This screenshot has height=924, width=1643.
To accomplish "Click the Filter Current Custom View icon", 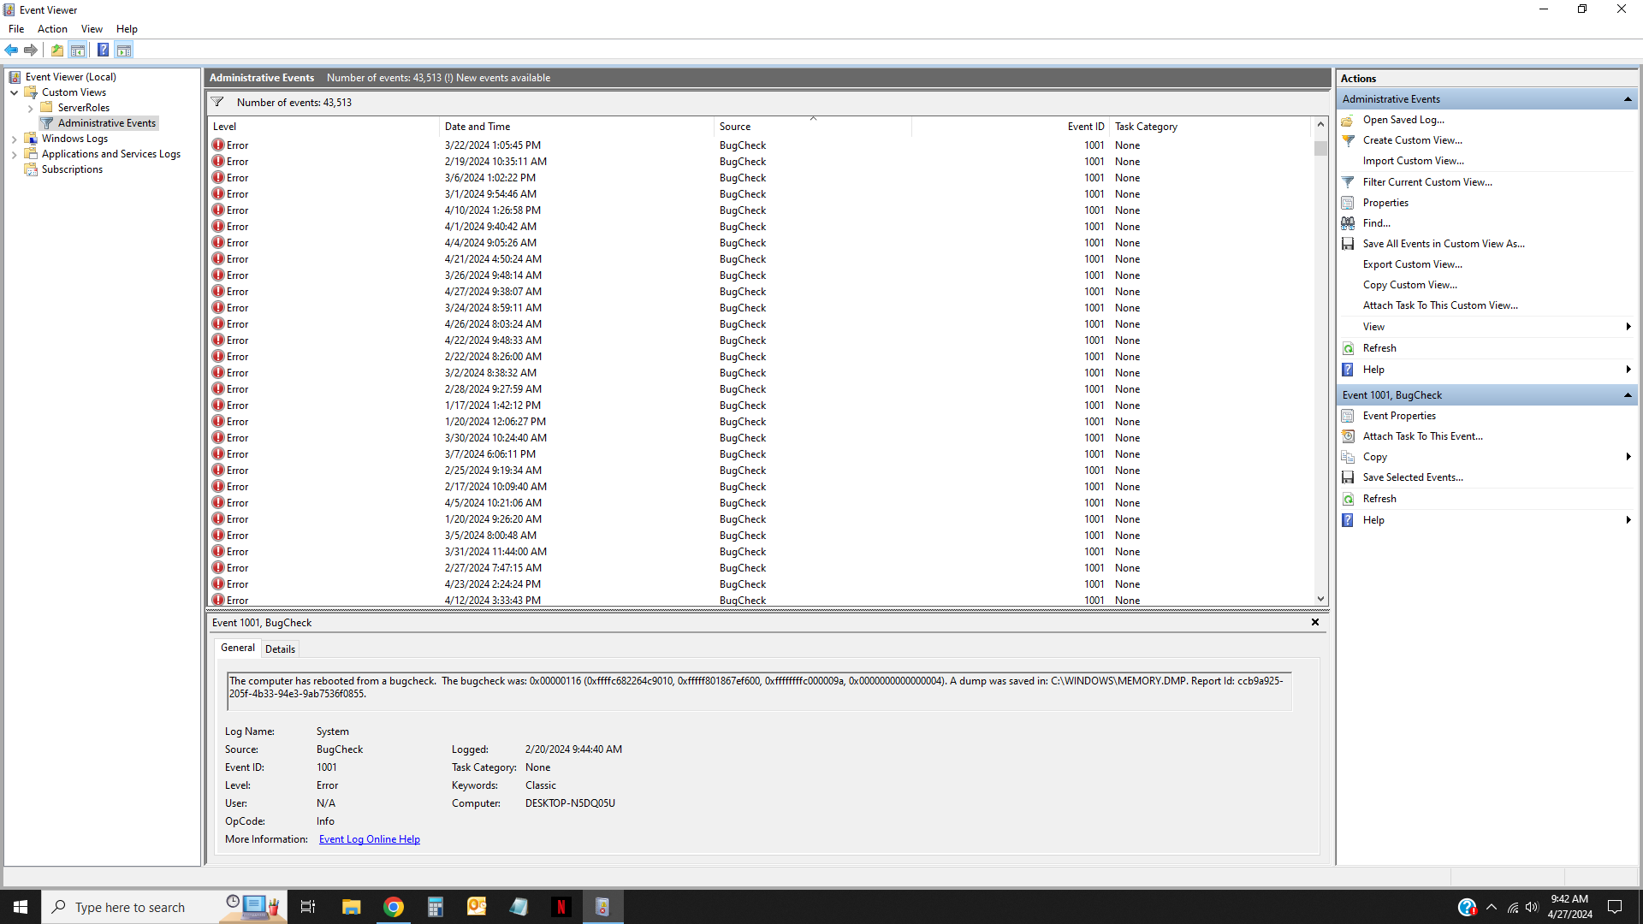I will tap(1348, 182).
